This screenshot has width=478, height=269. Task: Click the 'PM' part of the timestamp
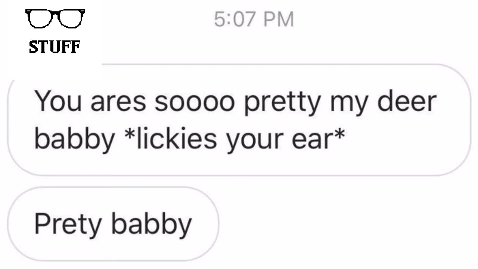(279, 19)
